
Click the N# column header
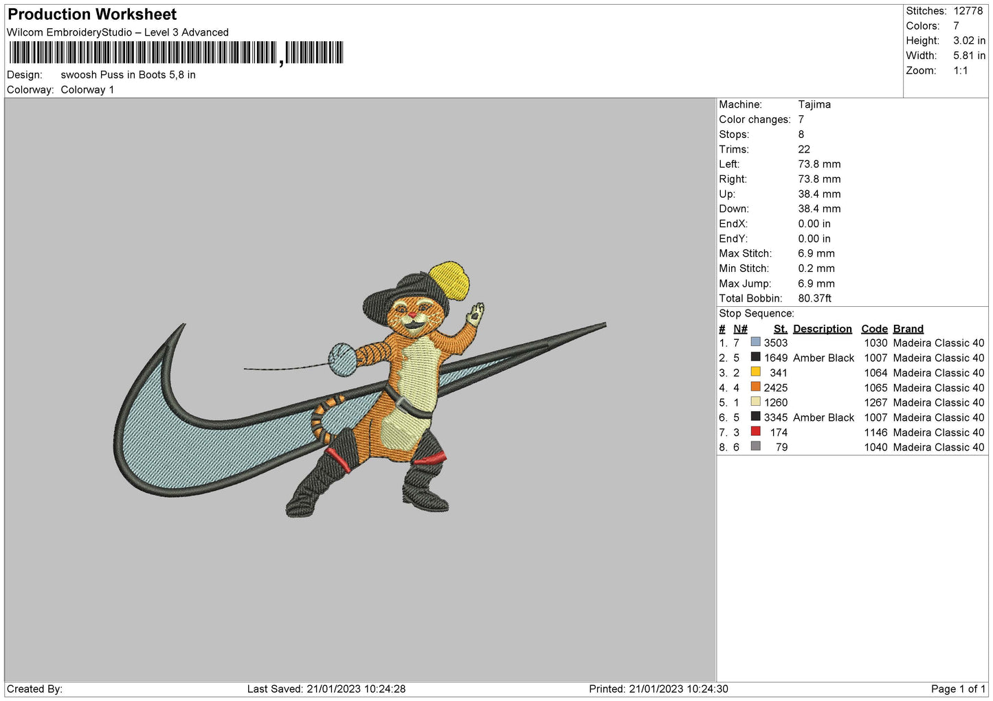tap(740, 329)
